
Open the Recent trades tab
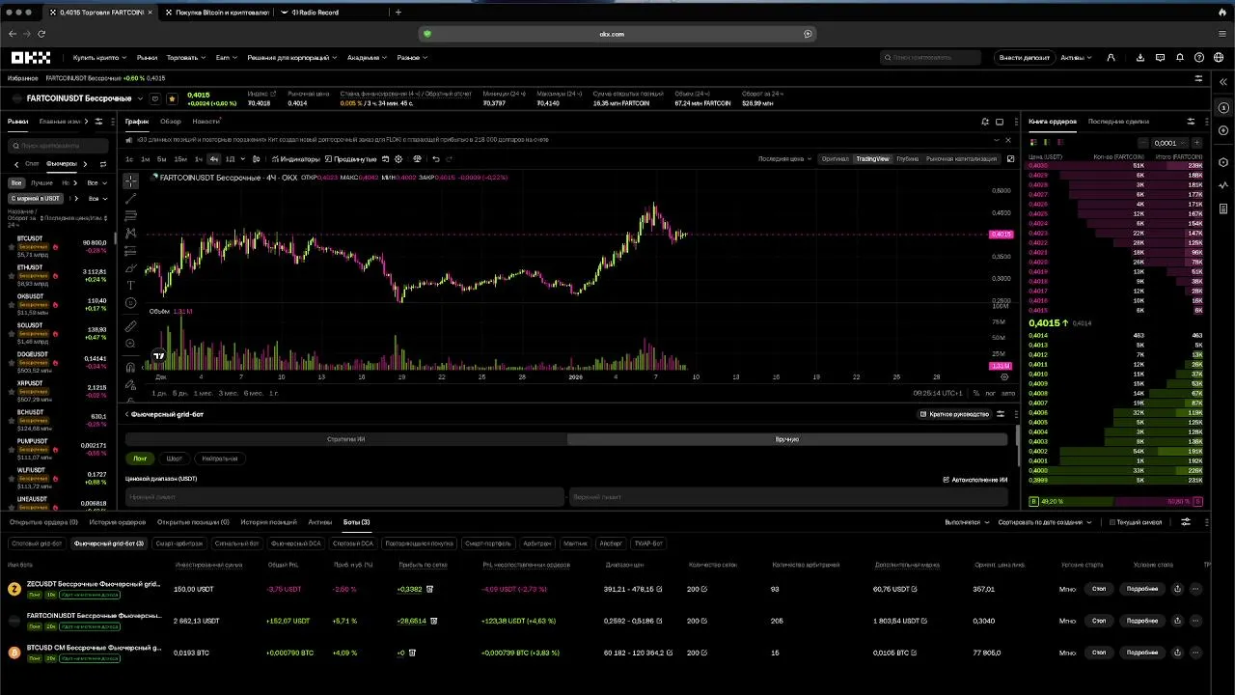pos(1118,122)
